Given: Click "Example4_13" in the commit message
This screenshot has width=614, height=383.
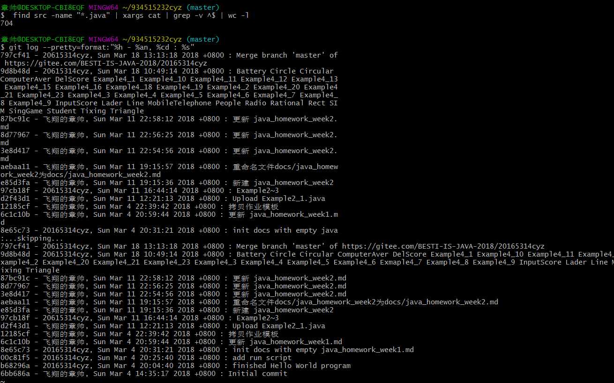Looking at the screenshot, I should [314, 79].
